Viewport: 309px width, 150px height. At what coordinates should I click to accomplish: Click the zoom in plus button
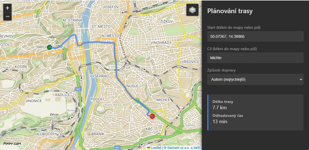pyautogui.click(x=8, y=8)
